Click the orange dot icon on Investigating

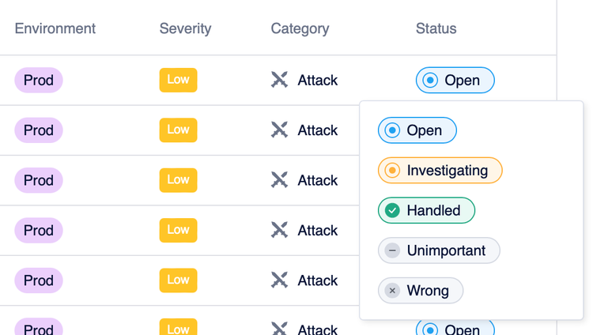(x=392, y=171)
